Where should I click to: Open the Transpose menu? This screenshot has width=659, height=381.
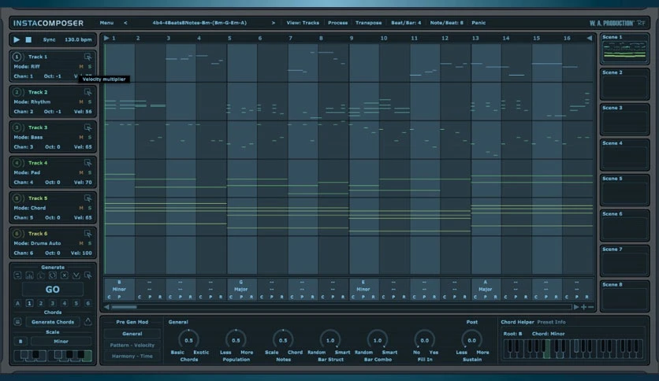[369, 23]
